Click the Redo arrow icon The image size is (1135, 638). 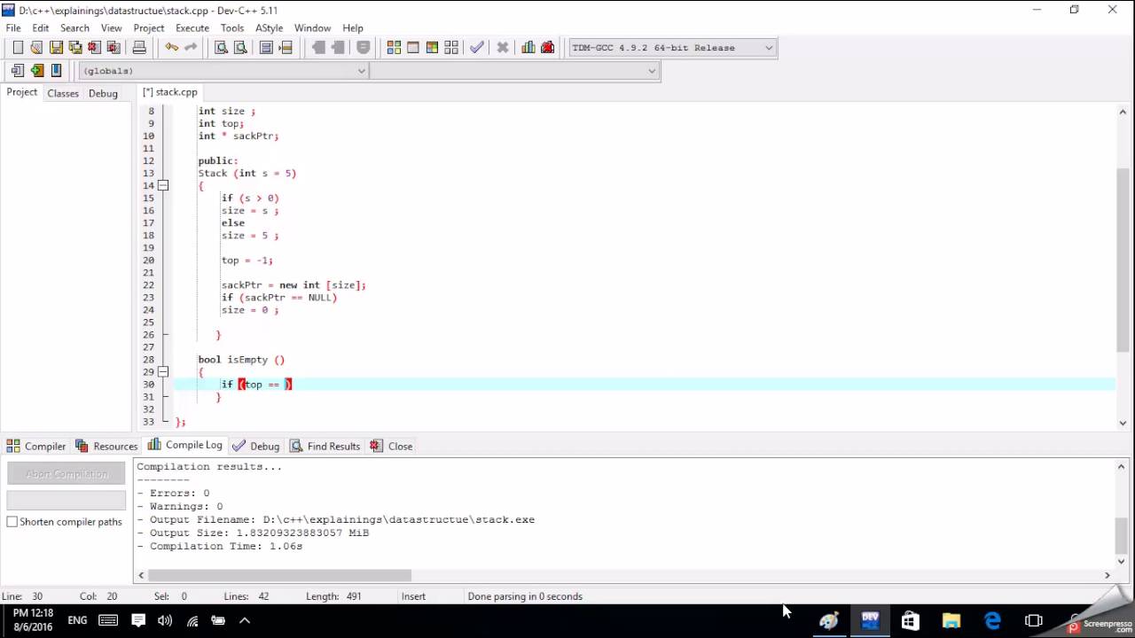coord(191,48)
